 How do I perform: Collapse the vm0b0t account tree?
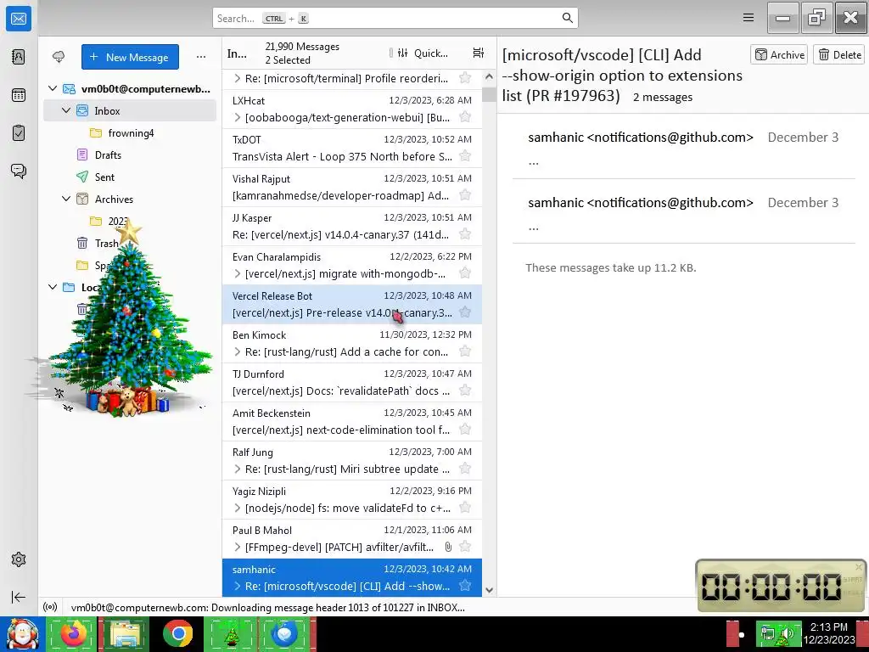click(x=53, y=88)
